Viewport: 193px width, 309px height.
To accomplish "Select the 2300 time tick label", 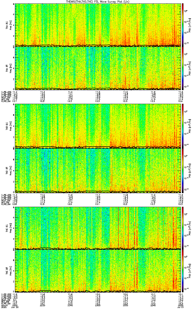I will (98, 304).
